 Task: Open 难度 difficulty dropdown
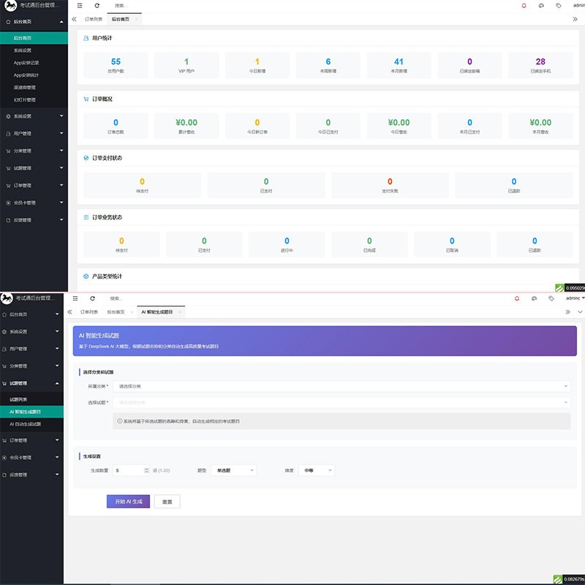(317, 470)
